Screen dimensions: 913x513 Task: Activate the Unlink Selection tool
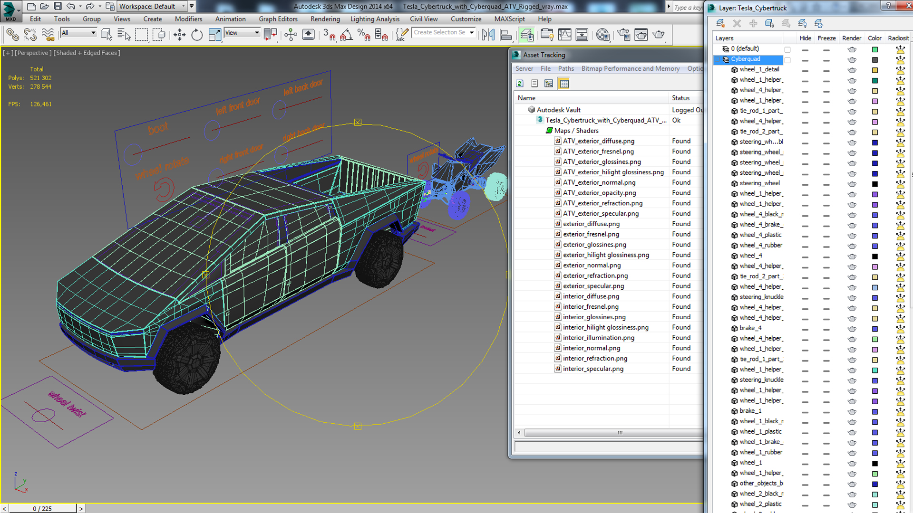pyautogui.click(x=30, y=34)
